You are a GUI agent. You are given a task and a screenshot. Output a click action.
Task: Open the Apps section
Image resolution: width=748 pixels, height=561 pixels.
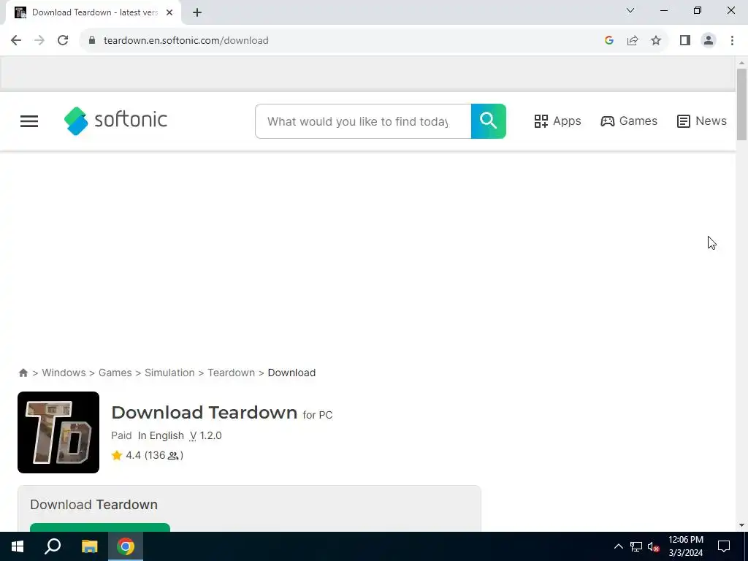[557, 121]
